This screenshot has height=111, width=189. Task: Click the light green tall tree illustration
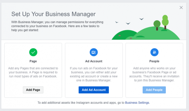coord(165,22)
